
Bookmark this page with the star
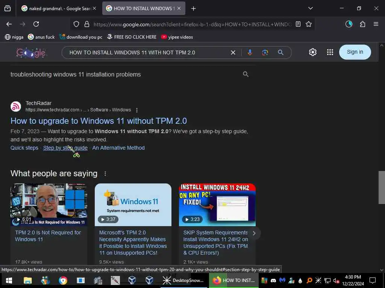pos(309,24)
